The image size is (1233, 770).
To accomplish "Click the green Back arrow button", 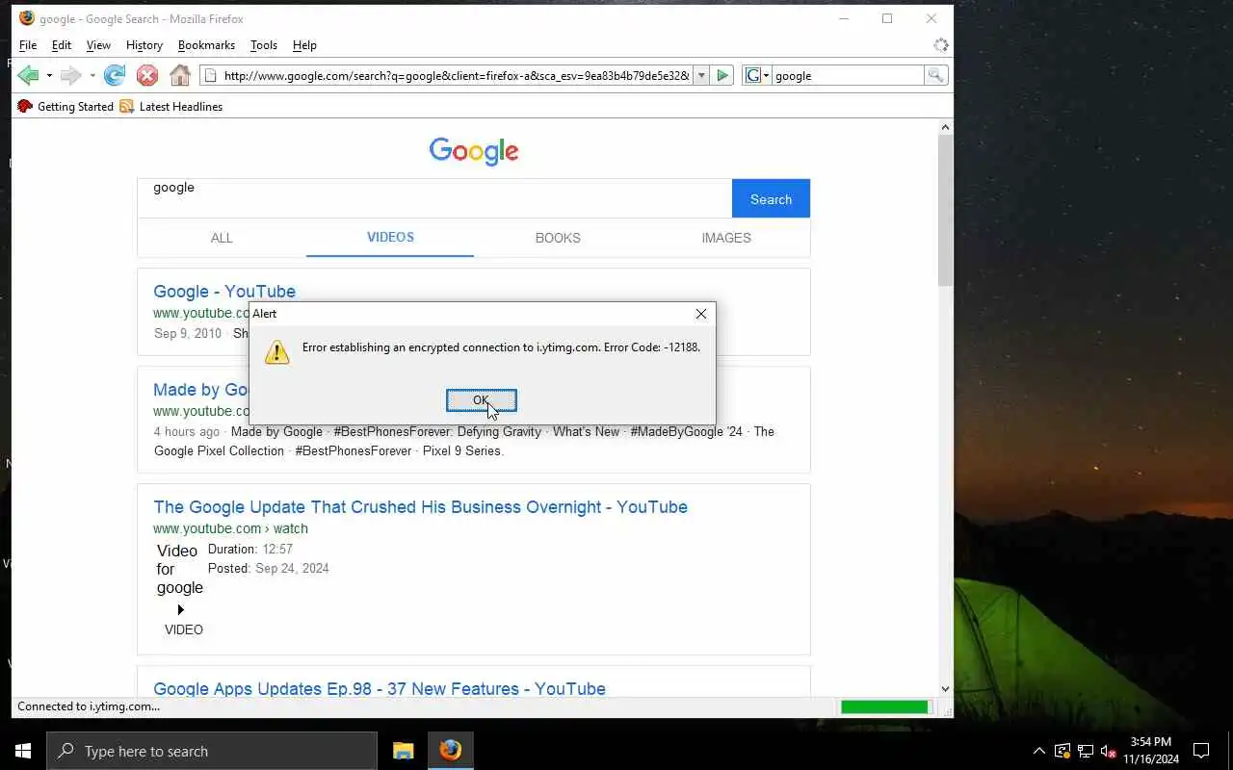I will [28, 75].
